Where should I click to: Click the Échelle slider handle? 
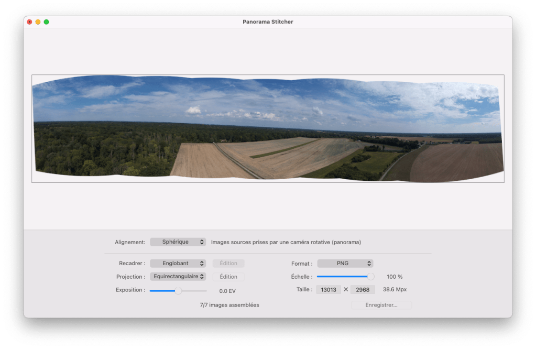[x=371, y=277]
